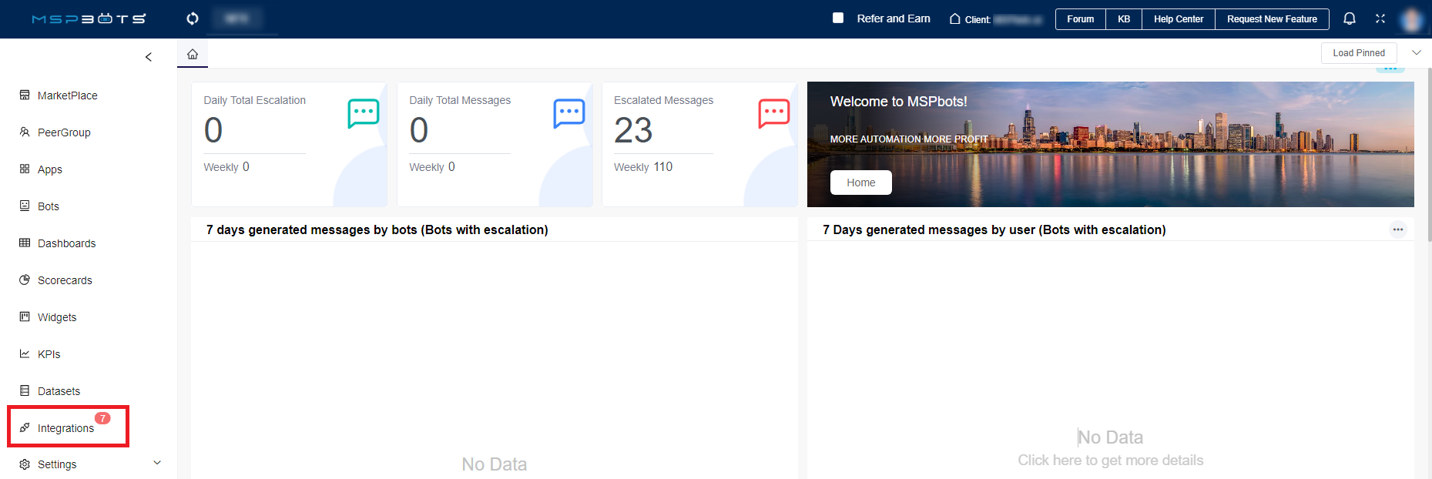Click the green Daily Total Escalation icon
This screenshot has height=479, width=1432.
[x=363, y=113]
